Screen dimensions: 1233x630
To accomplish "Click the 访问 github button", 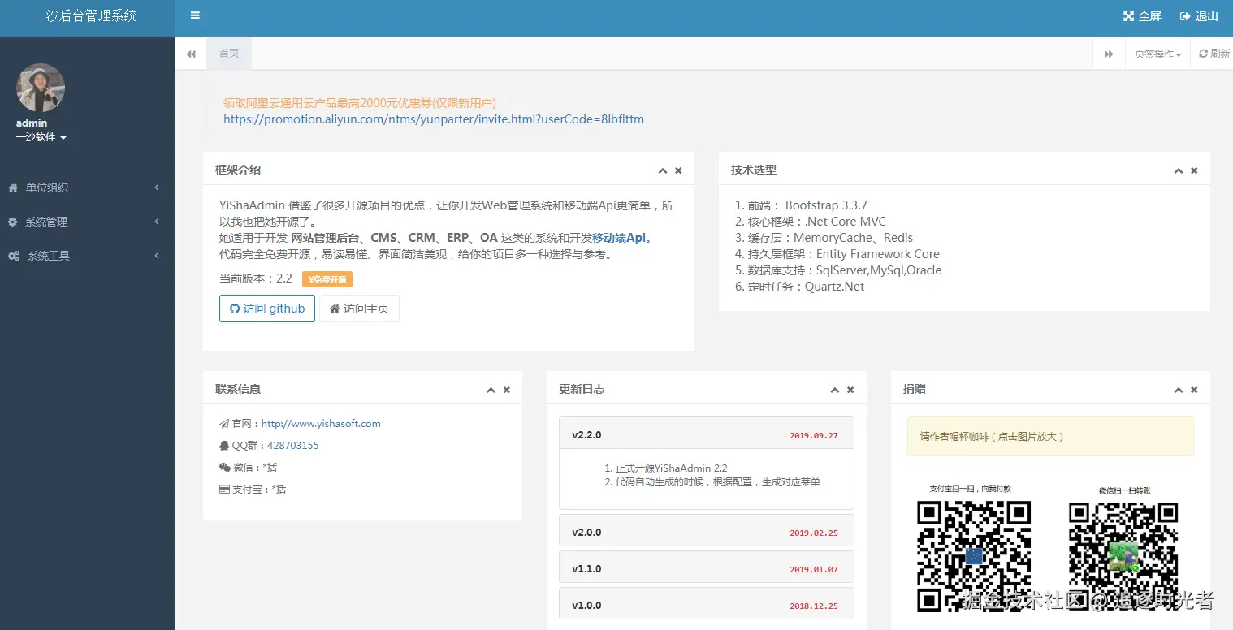I will click(x=267, y=309).
